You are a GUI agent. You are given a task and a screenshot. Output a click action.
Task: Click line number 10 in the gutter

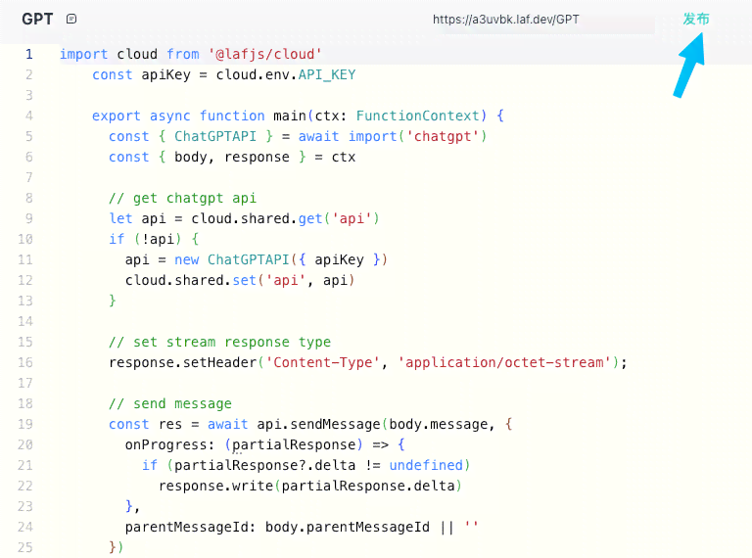pyautogui.click(x=25, y=239)
